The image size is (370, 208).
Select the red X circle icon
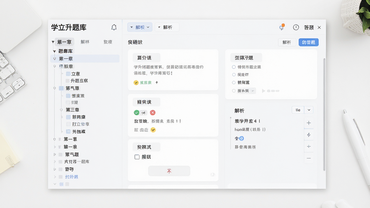153,113
